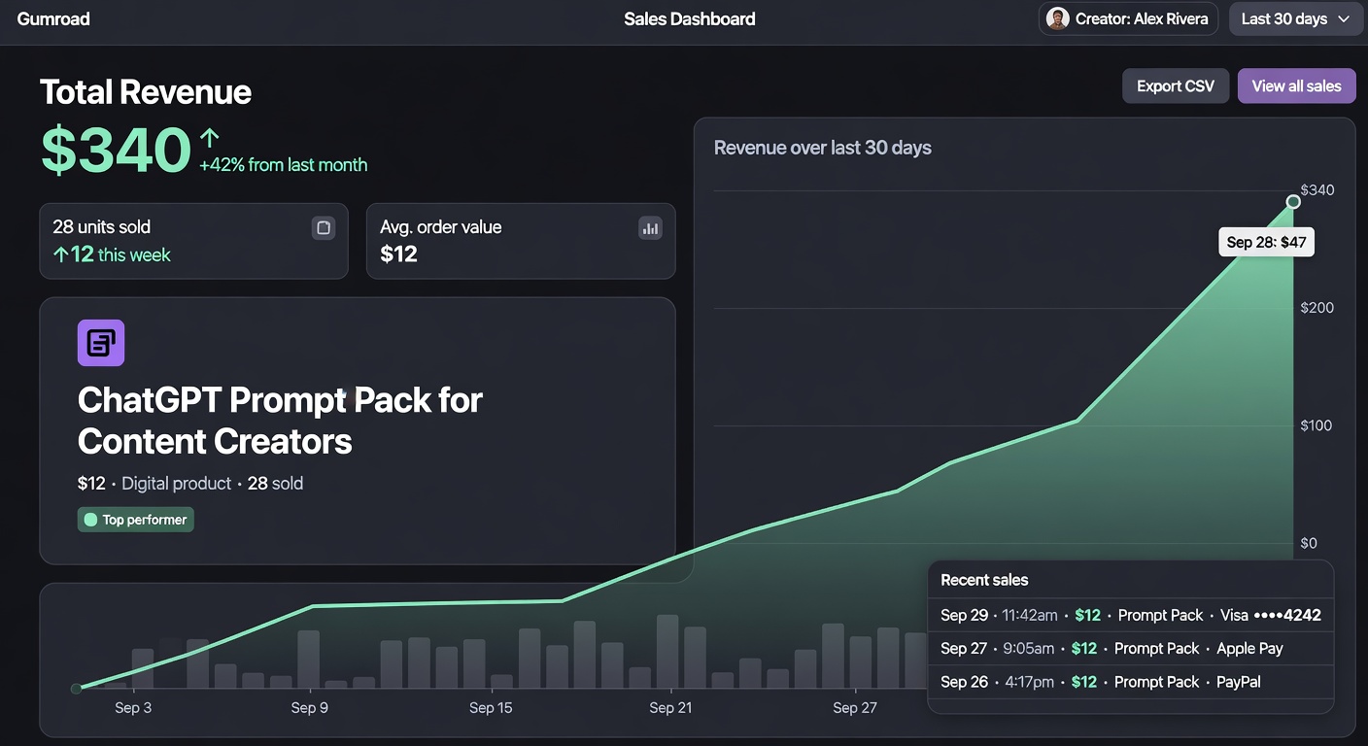
Task: Select the Sep 26 PayPal sale row
Action: tap(1131, 682)
